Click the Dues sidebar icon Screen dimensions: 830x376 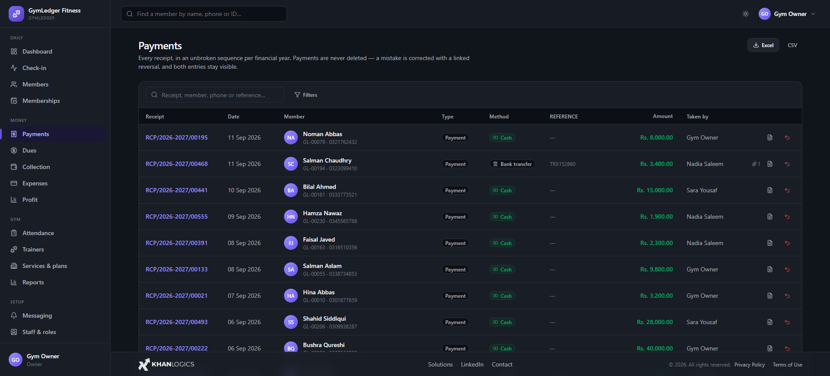point(14,150)
